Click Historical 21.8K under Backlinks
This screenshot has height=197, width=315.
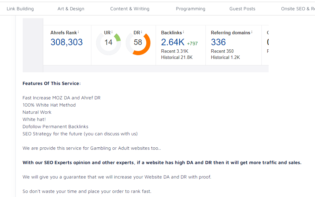click(x=177, y=58)
